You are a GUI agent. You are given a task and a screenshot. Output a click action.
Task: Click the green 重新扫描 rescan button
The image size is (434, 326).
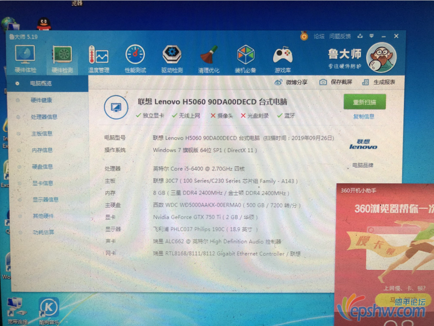(364, 102)
